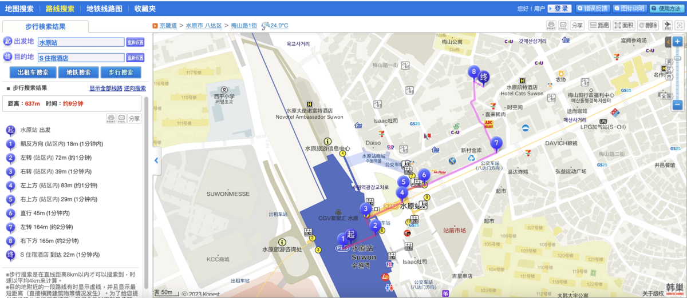Click the destination field S 住宿酒店

(81, 58)
